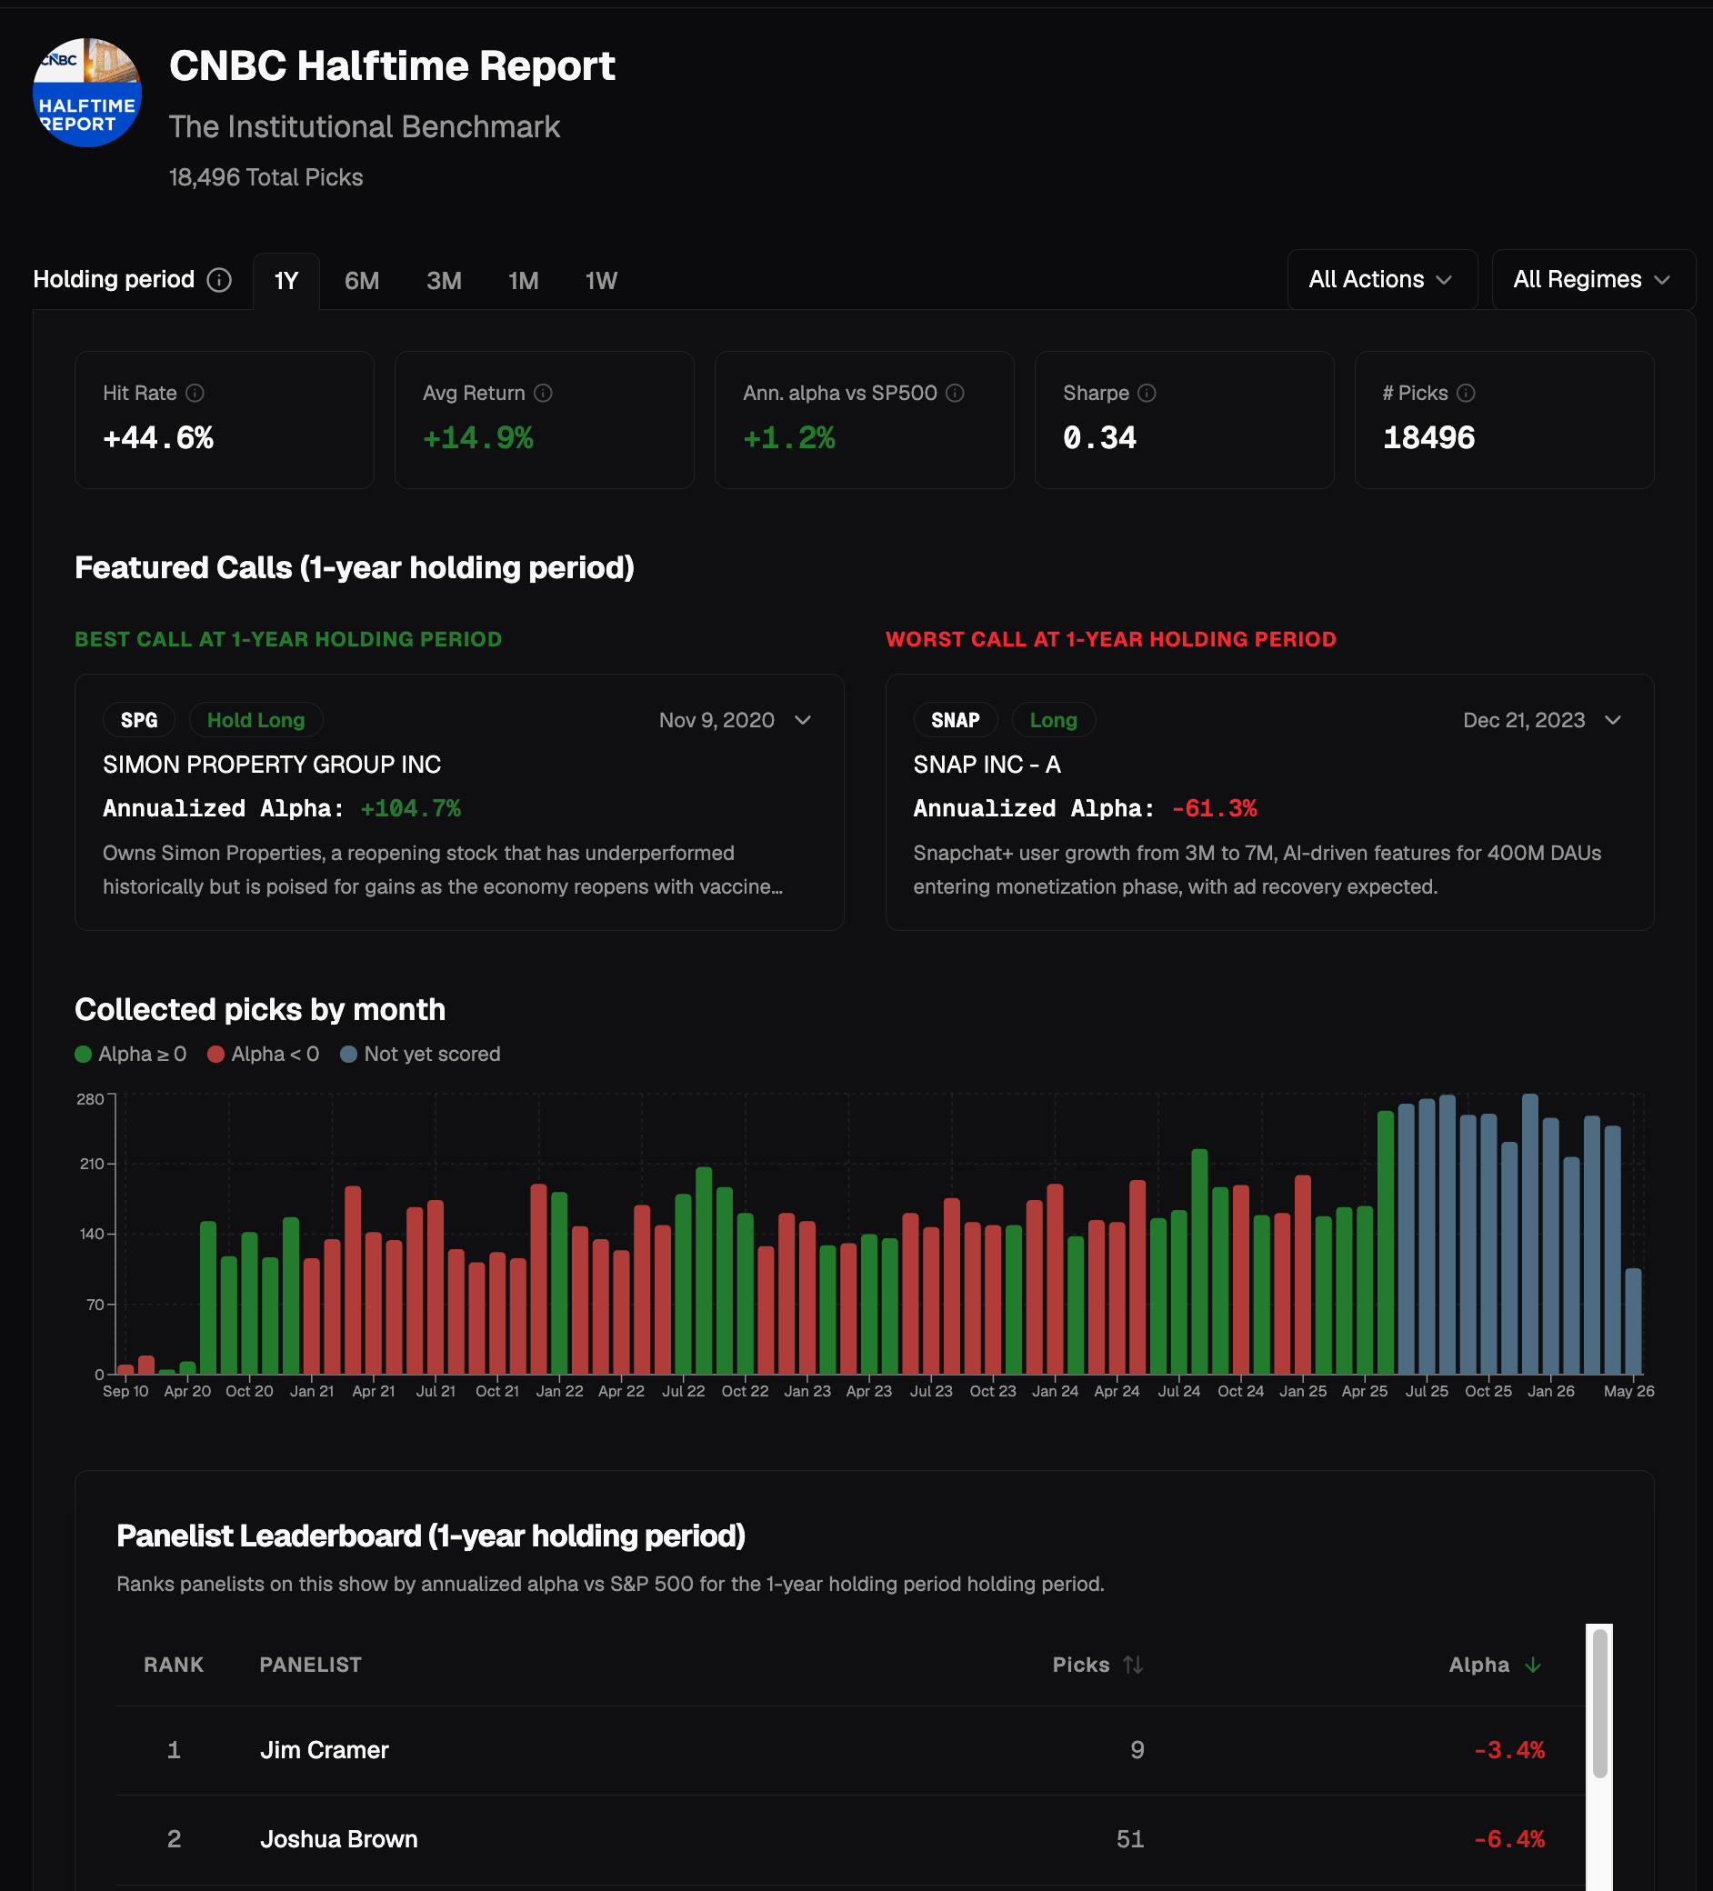The height and width of the screenshot is (1891, 1713).
Task: Click Joshua Brown's -6.4% alpha value
Action: click(x=1509, y=1839)
